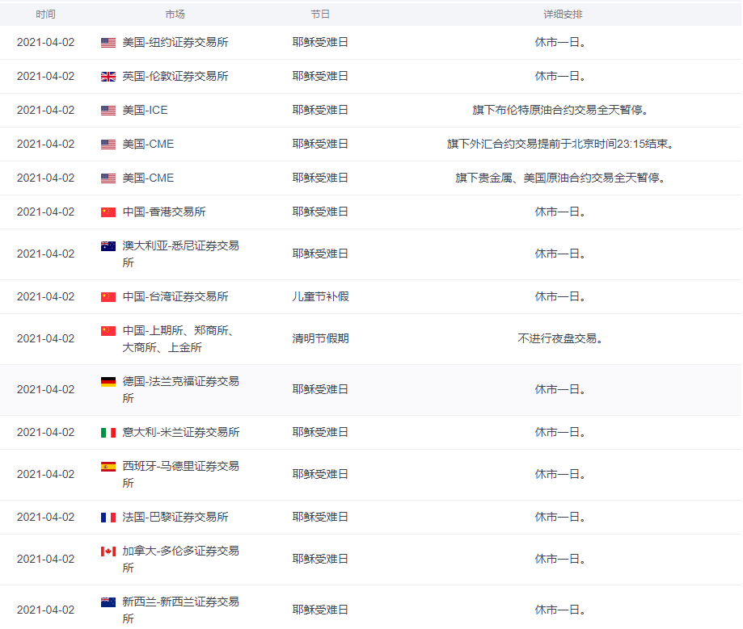Viewport: 743px width, 629px height.
Task: Select market 中国-上期所、郑商所、大商所、上金所
Action: (x=178, y=339)
